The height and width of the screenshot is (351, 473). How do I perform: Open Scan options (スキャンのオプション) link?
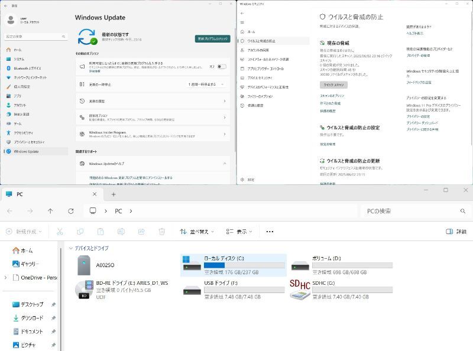pos(332,96)
